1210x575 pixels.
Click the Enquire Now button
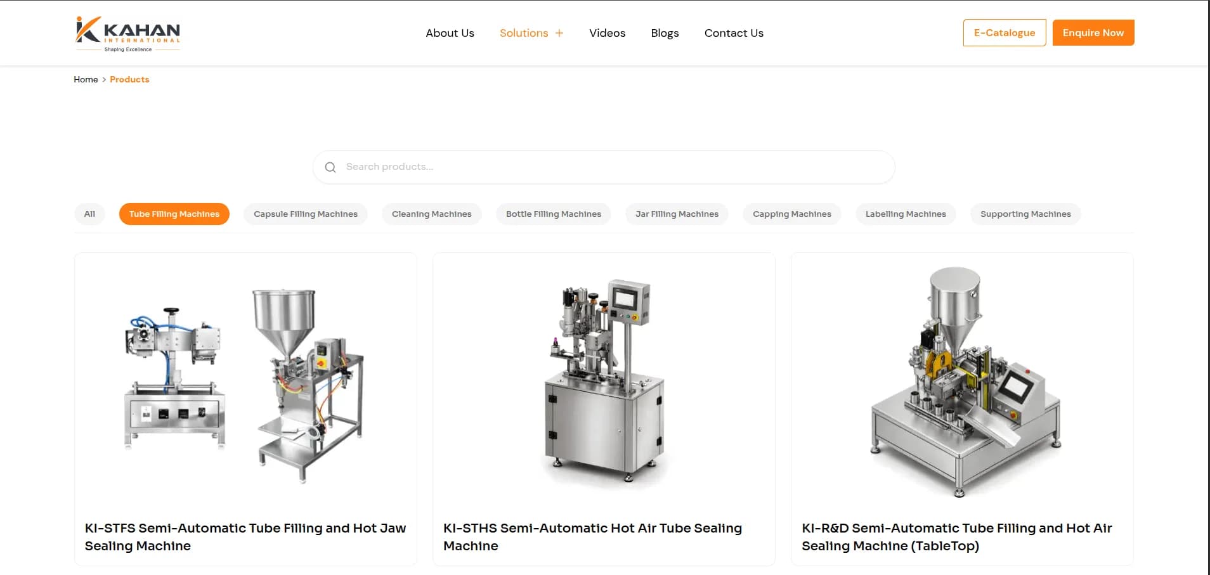pyautogui.click(x=1093, y=33)
